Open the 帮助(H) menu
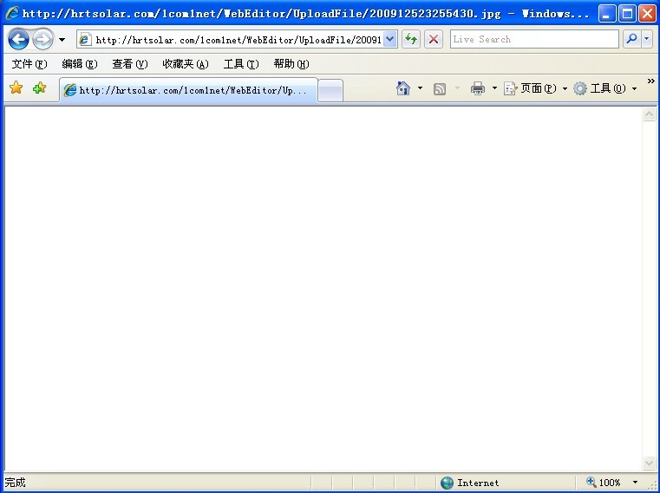 tap(291, 64)
